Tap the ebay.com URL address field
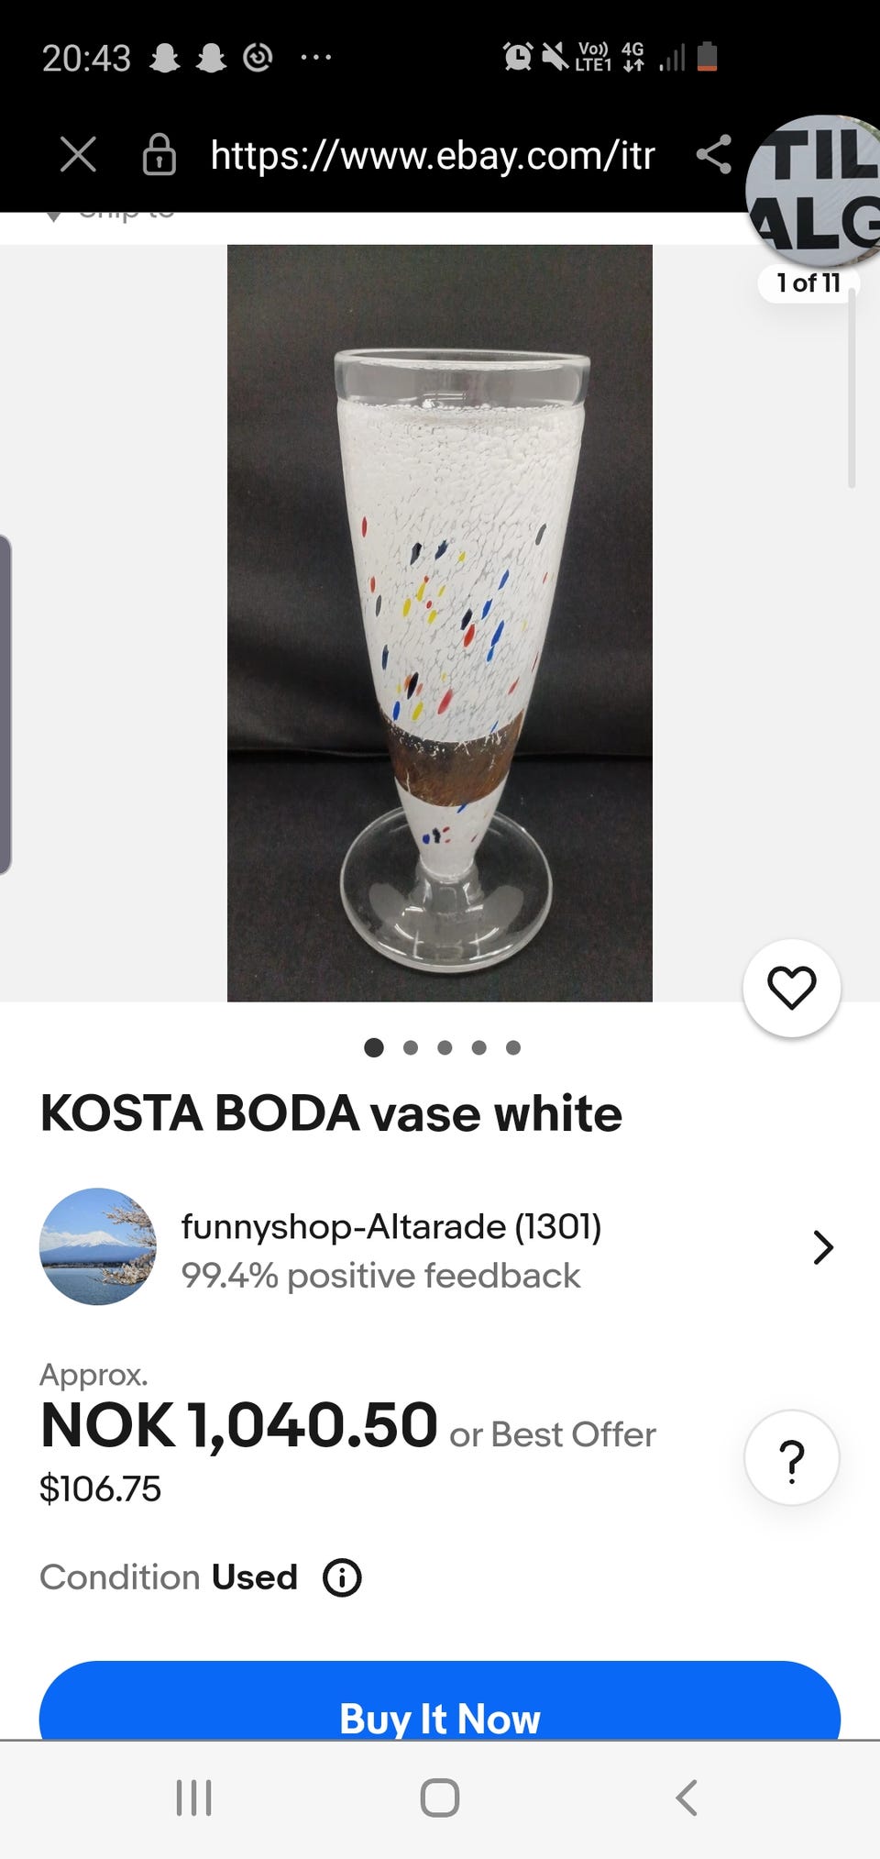Viewport: 880px width, 1859px height. coord(433,155)
